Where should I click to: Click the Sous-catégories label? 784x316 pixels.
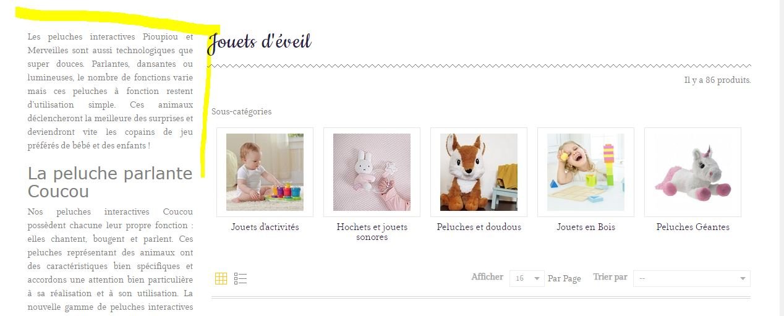[x=241, y=112]
